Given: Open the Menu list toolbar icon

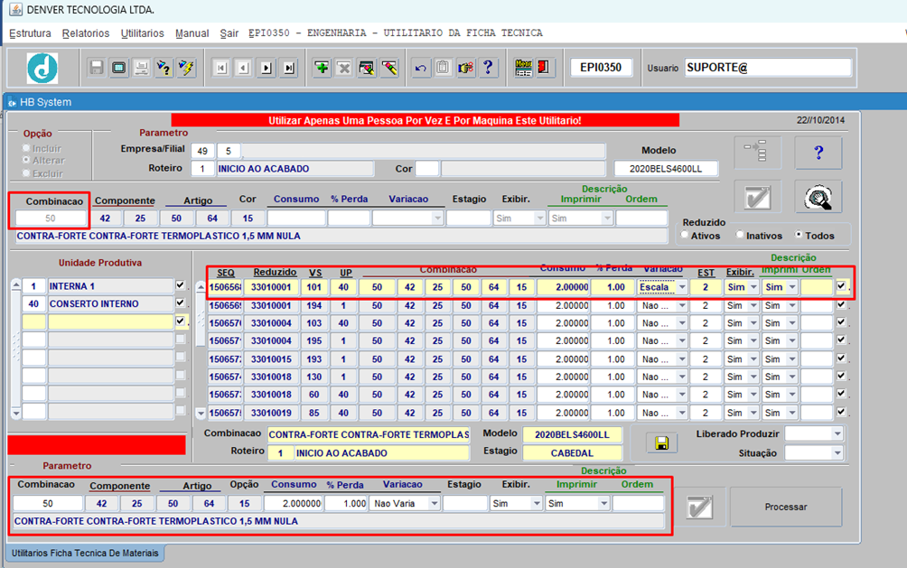Looking at the screenshot, I should click(x=523, y=68).
